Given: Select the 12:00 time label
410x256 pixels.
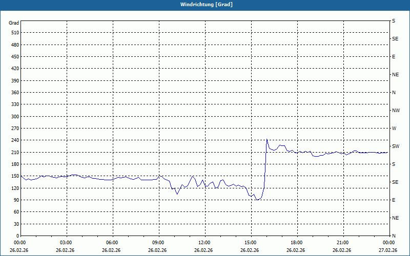Looking at the screenshot, I should coord(204,243).
